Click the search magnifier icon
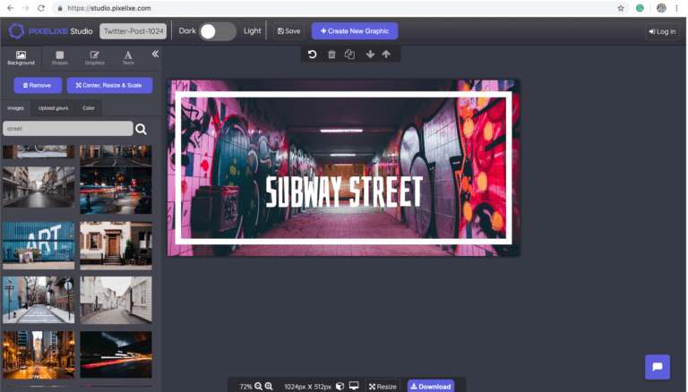 click(142, 129)
